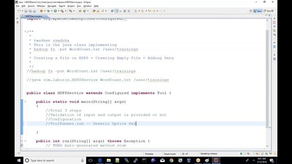Click the Smart Insert status bar entry
Viewport: 292px width, 164px height.
(x=170, y=154)
